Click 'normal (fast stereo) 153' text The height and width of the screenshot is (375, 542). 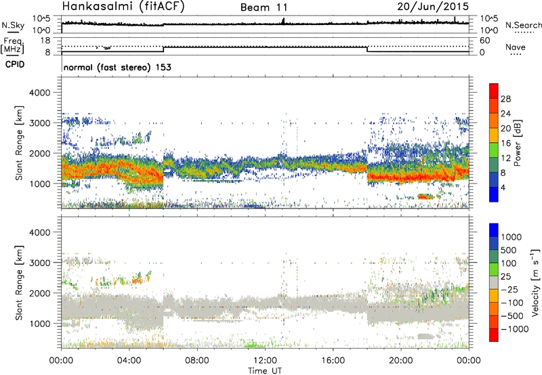(117, 67)
